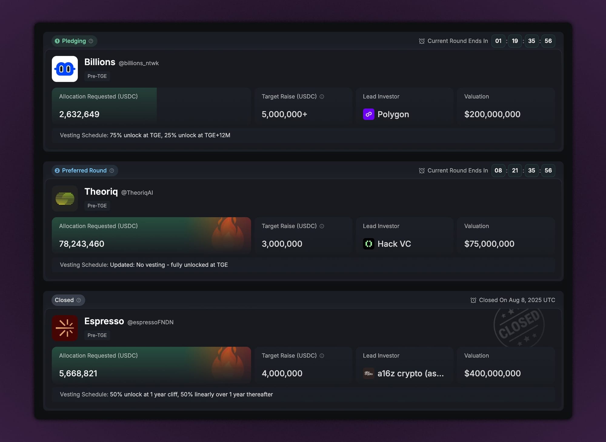Click the No vesting fully unlocked text

tap(169, 265)
